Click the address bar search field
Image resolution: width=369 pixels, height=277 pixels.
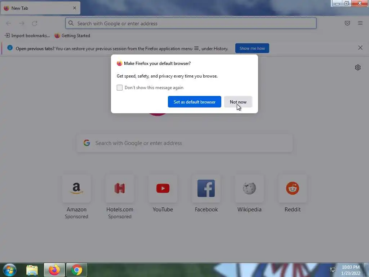tap(191, 23)
